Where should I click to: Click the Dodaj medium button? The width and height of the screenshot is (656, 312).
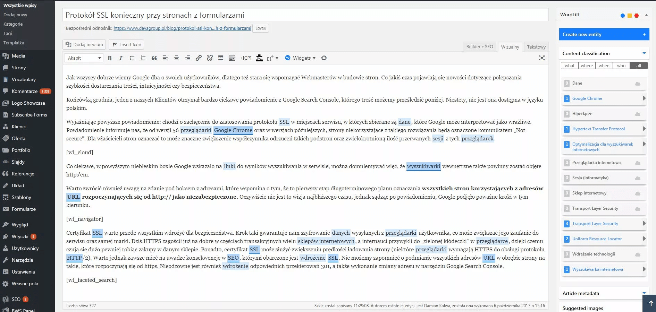[84, 45]
